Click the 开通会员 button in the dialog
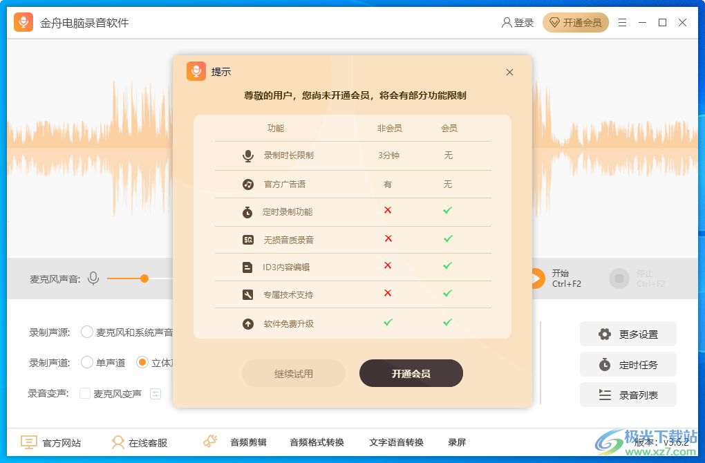This screenshot has height=463, width=705. click(411, 372)
